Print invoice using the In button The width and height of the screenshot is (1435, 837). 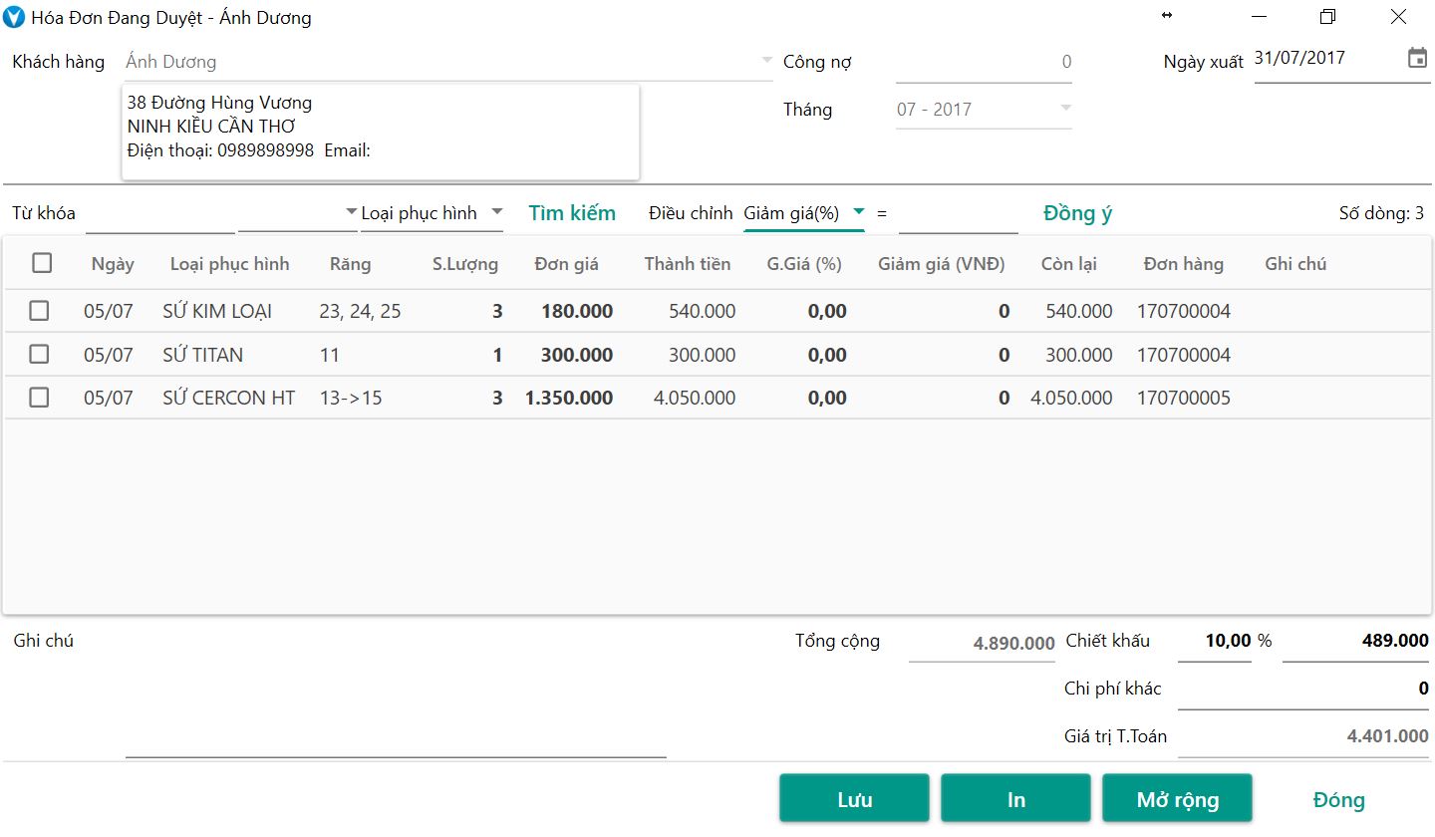(x=1015, y=799)
